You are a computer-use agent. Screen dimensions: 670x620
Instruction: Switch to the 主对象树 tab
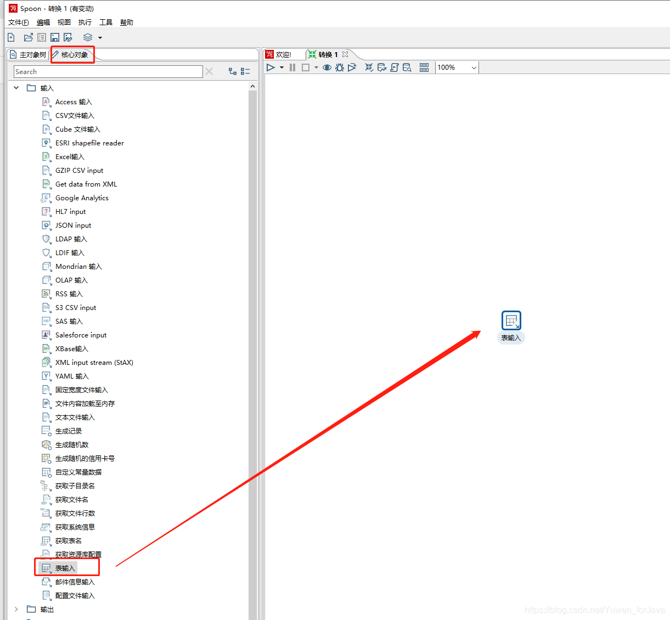click(x=29, y=55)
